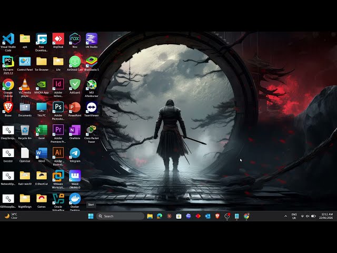Open File Explorer from the taskbar

click(x=150, y=216)
